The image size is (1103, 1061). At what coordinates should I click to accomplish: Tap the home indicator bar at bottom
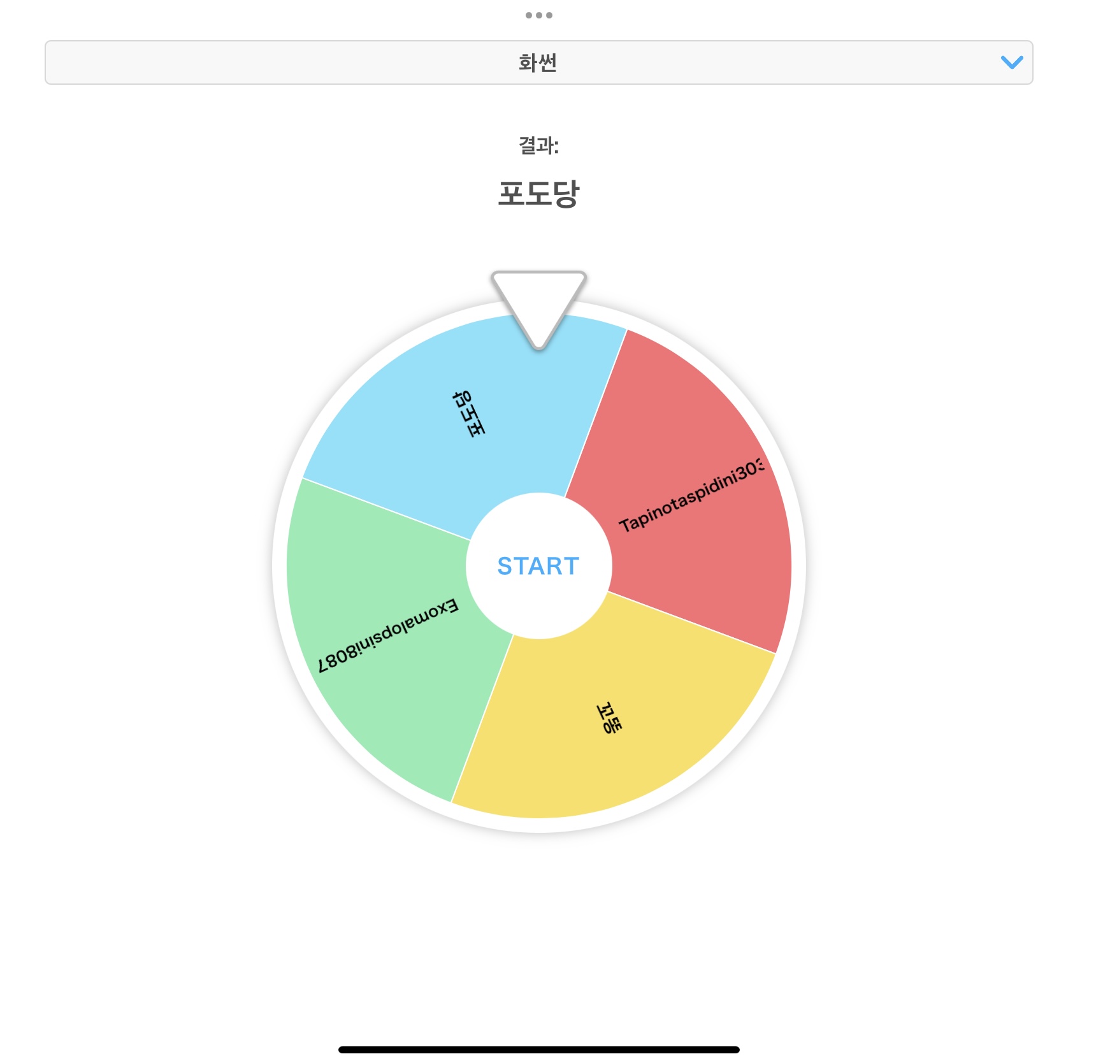coord(538,1050)
